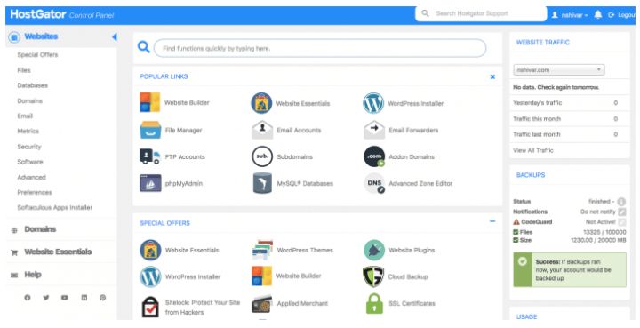Select Databases in the Websites sidebar
This screenshot has height=328, width=640.
32,85
